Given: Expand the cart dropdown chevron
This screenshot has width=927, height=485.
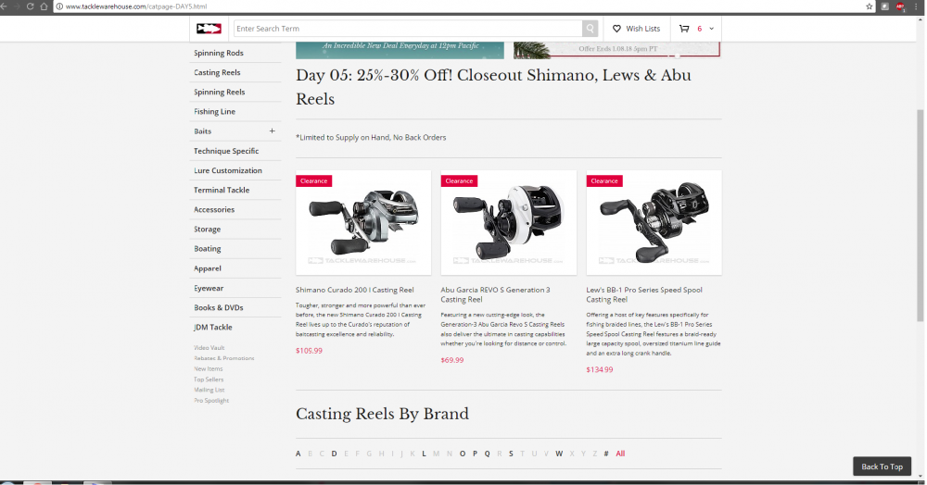Looking at the screenshot, I should pos(711,29).
